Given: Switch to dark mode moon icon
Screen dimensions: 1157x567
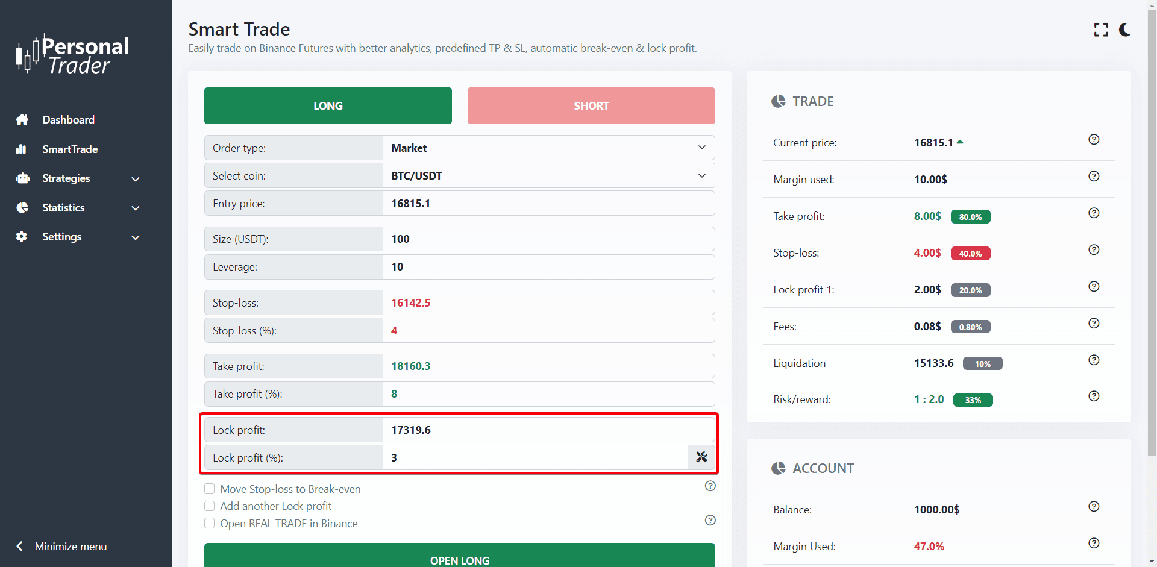Looking at the screenshot, I should click(1124, 30).
